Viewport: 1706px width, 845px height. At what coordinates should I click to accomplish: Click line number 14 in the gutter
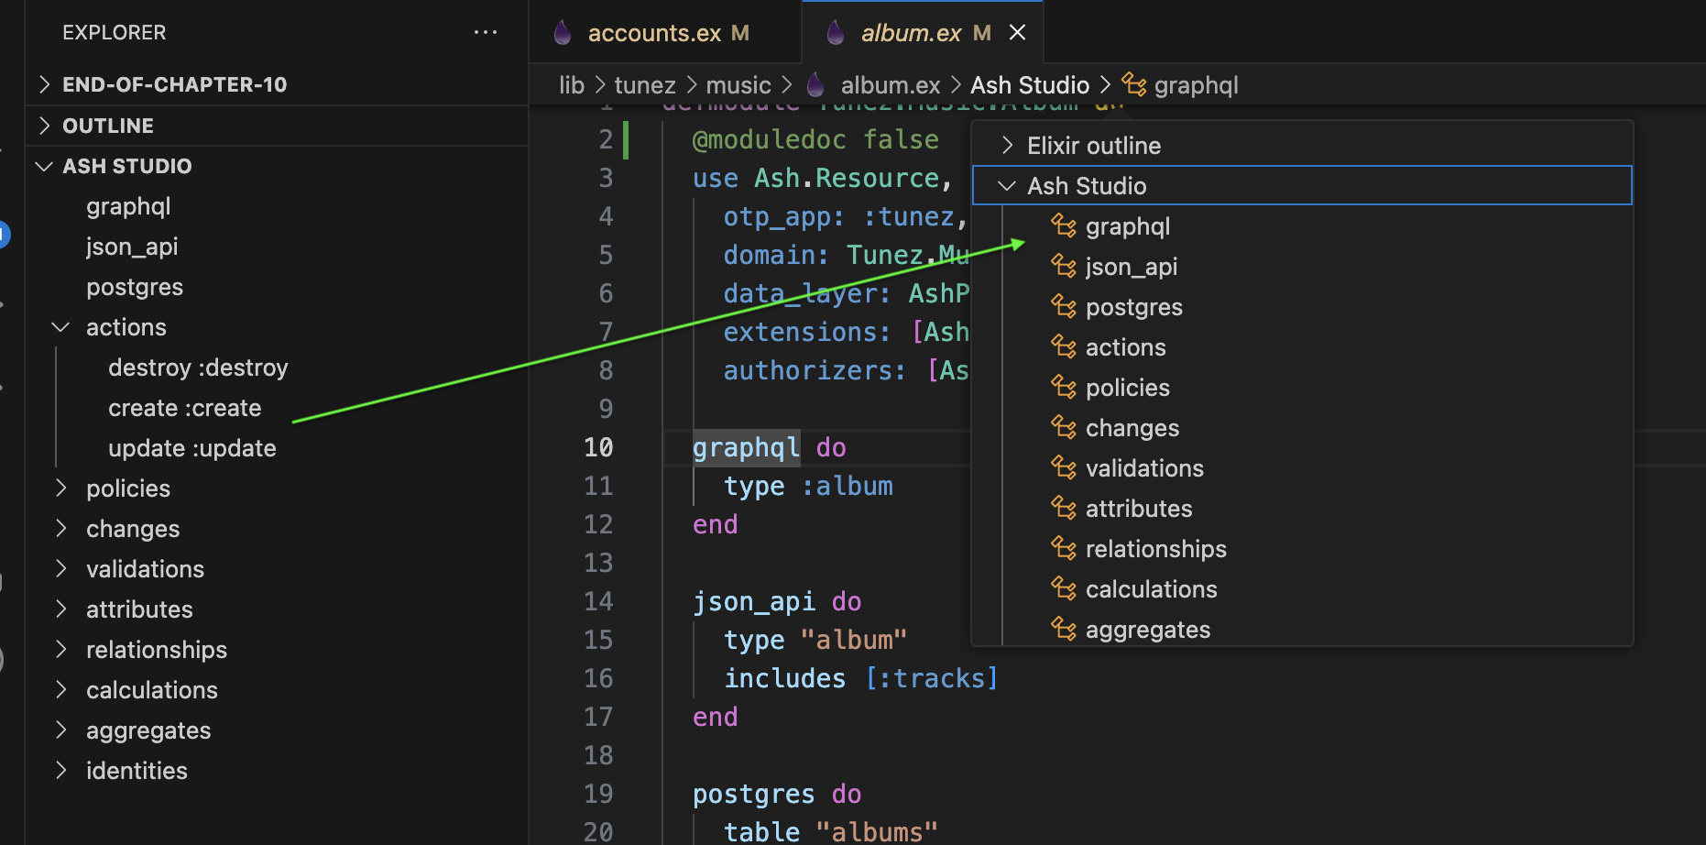[x=598, y=601]
